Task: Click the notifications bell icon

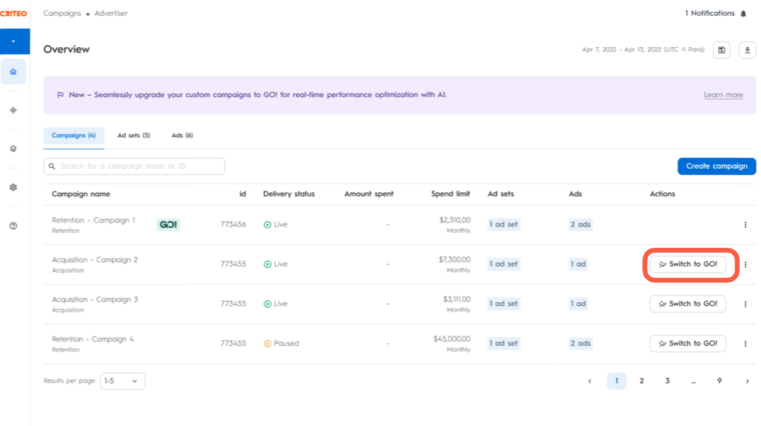Action: [x=743, y=14]
